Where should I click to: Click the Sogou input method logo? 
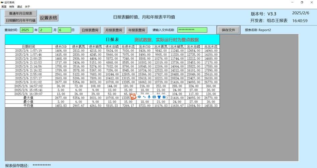(133, 97)
